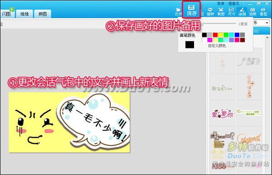272x175 pixels.
Task: Open the 菜单 menu in title bar
Action: pos(221,4)
